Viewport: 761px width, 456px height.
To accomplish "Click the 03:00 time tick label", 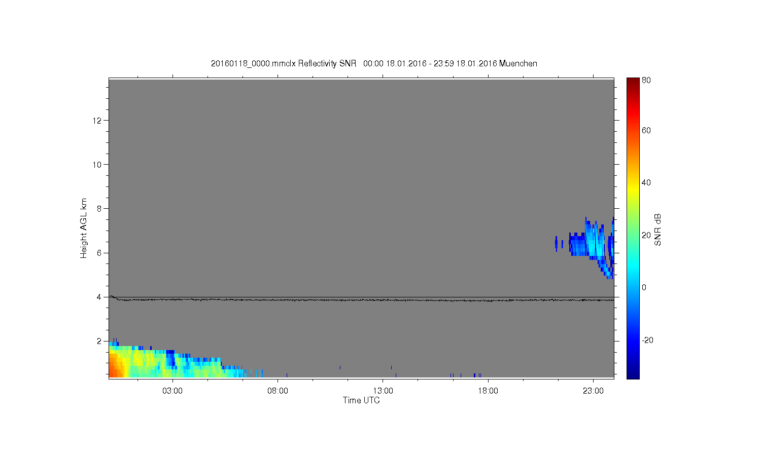I will tap(172, 391).
